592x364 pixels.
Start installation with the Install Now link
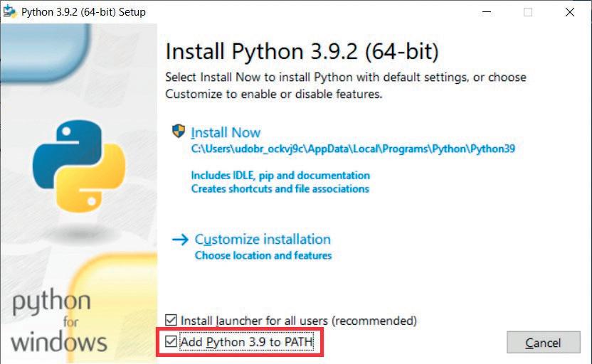226,132
